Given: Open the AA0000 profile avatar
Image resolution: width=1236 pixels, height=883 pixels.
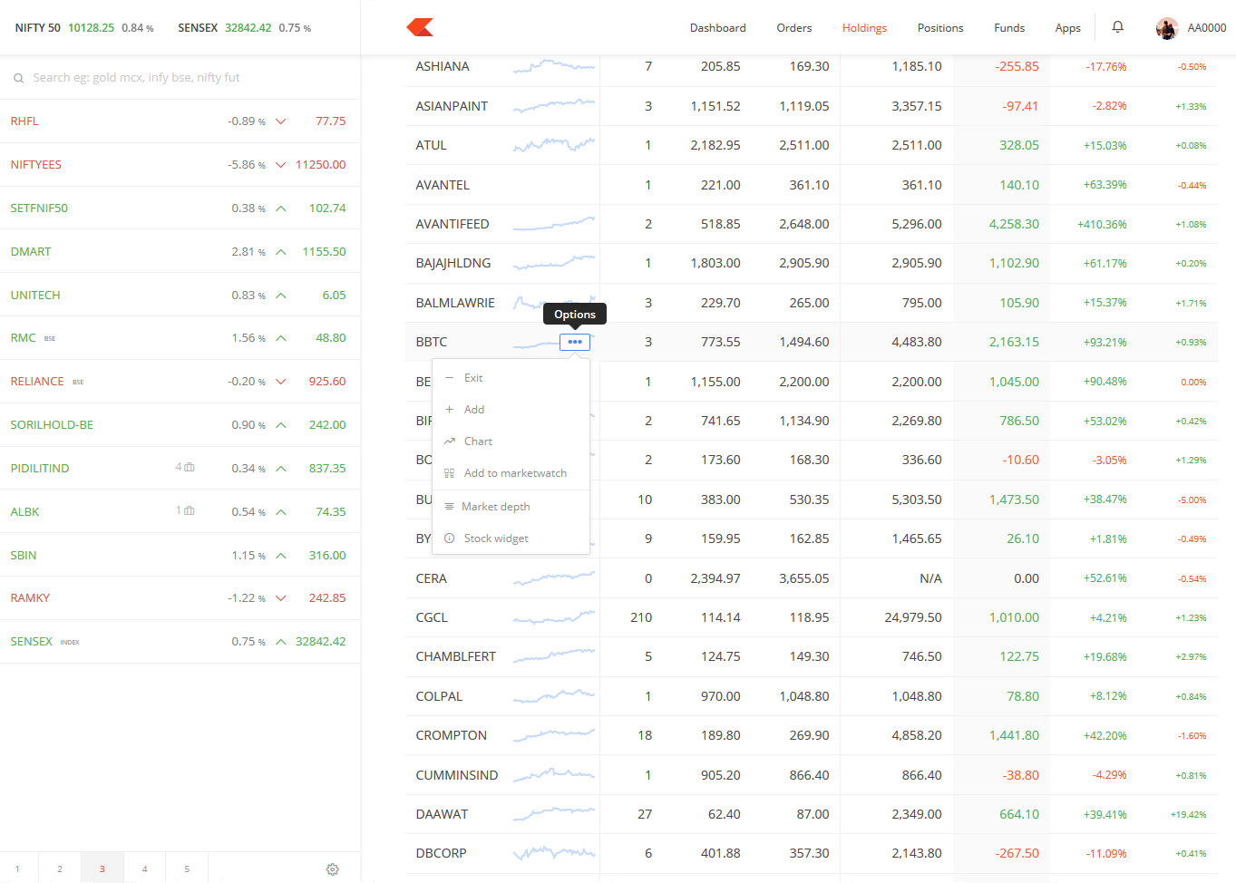Looking at the screenshot, I should point(1166,28).
